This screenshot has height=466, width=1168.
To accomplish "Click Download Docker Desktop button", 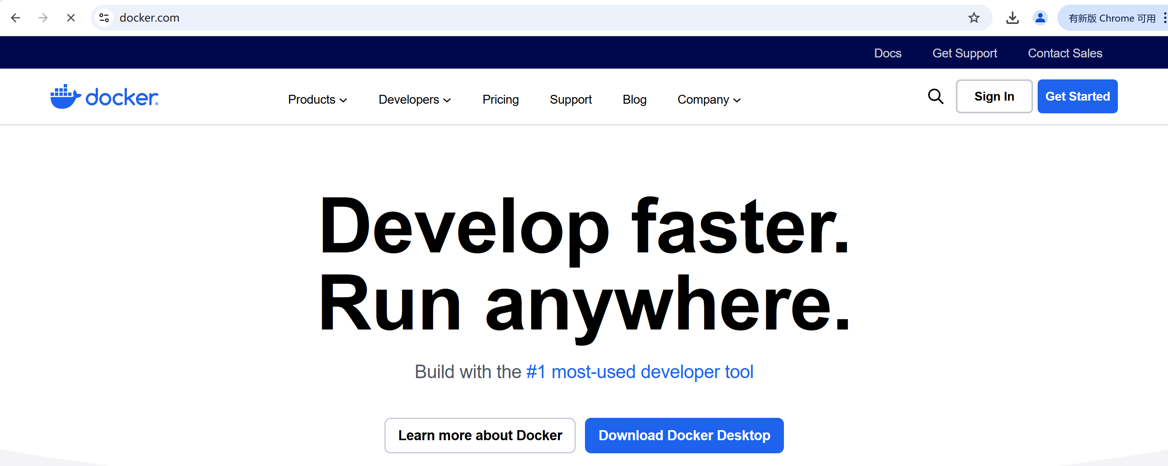I will point(684,435).
